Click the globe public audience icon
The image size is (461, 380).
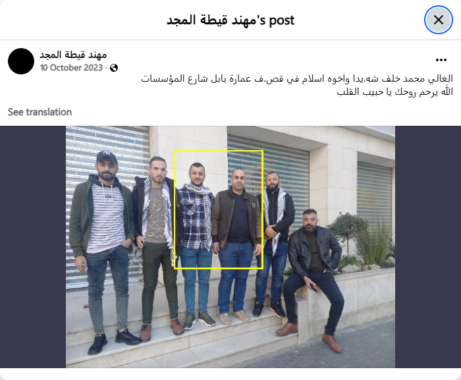click(x=114, y=68)
